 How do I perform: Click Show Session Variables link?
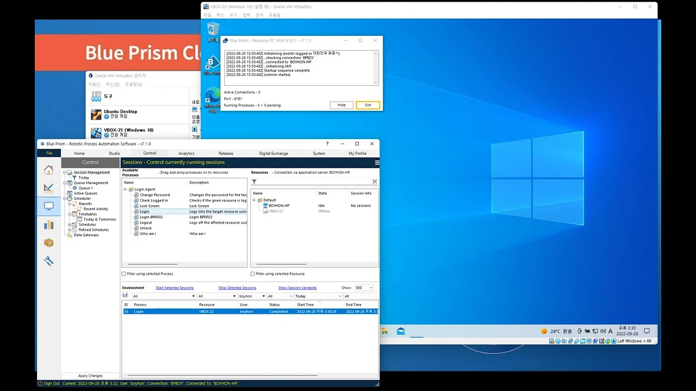(297, 288)
